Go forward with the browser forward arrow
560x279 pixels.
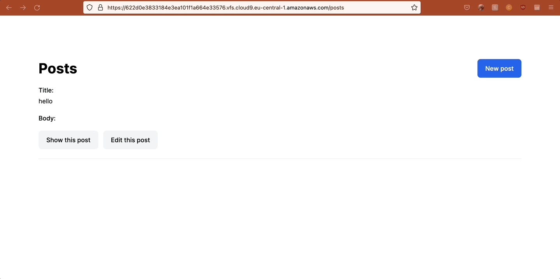coord(23,7)
